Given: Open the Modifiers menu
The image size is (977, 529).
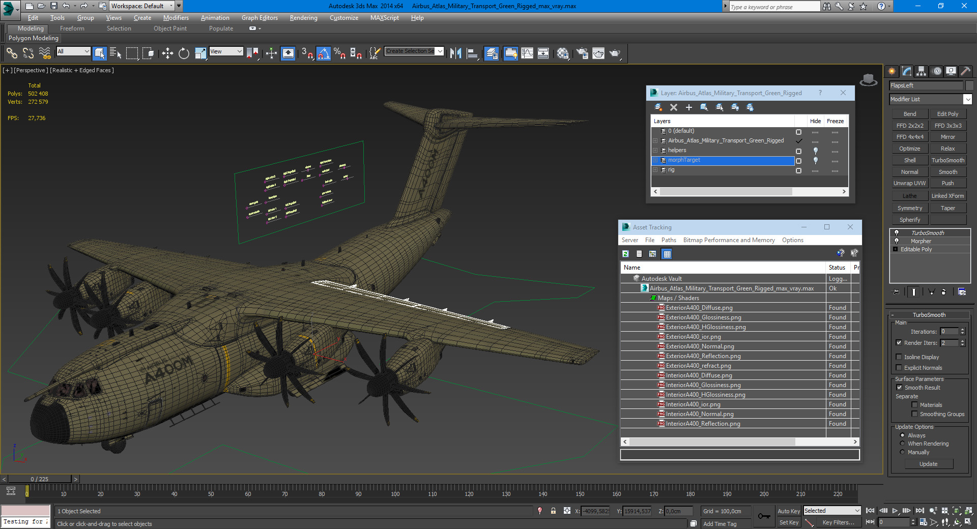Looking at the screenshot, I should [176, 18].
